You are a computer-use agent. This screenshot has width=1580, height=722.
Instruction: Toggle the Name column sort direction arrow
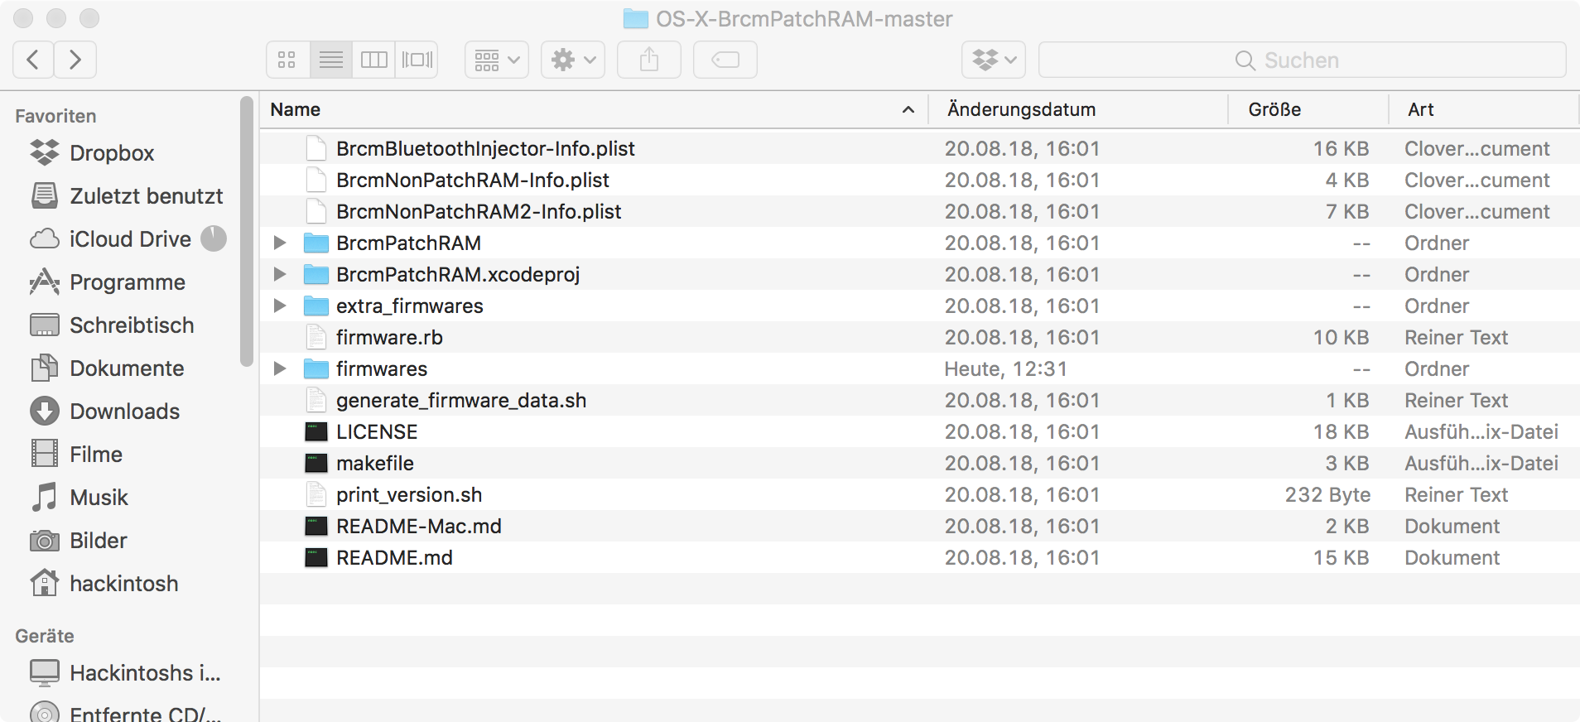click(x=908, y=110)
